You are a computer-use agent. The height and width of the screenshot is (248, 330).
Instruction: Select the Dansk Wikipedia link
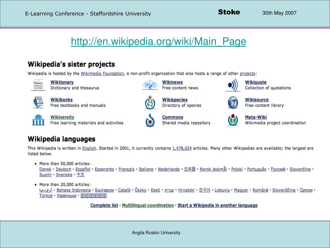pos(45,169)
